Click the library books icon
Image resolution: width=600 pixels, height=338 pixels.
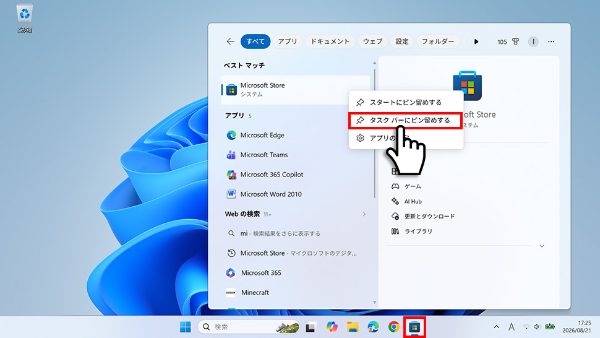tap(395, 231)
